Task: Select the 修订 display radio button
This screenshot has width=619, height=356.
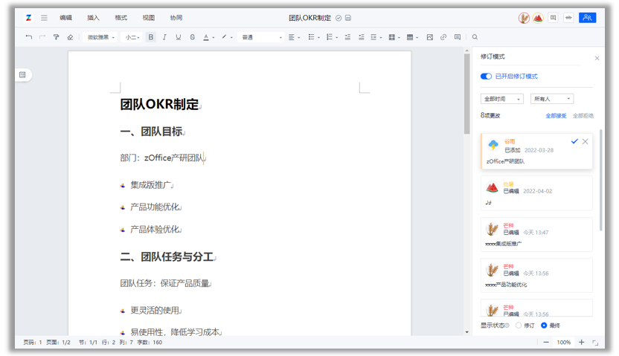Action: [519, 326]
